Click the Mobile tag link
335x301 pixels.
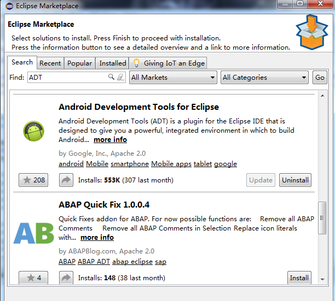coord(97,164)
